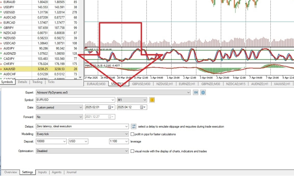Switch to the Details tab
Screen dimensions: 294x176
tap(22, 82)
